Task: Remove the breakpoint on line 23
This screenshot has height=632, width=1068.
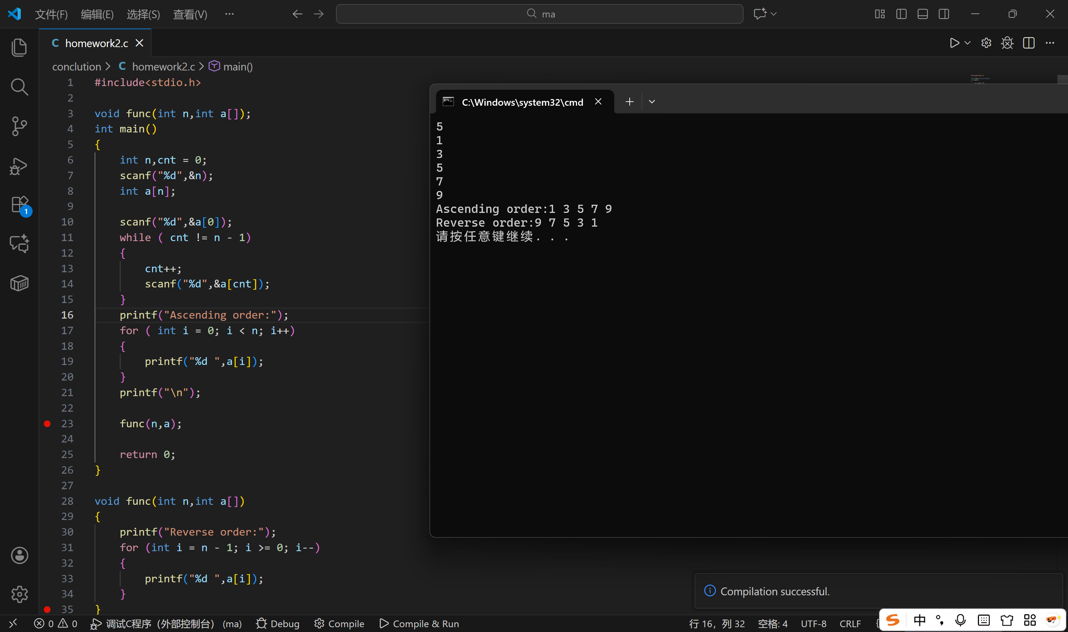Action: pyautogui.click(x=47, y=424)
